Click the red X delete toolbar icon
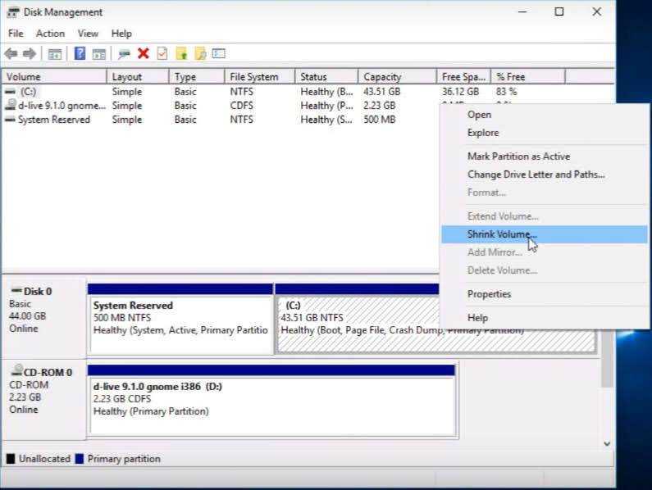 [x=144, y=53]
